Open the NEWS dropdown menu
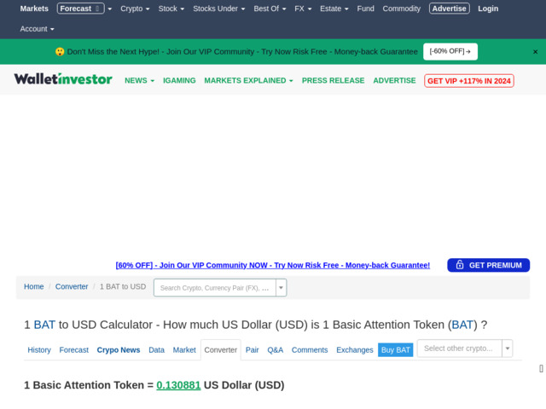The image size is (546, 409). tap(139, 81)
